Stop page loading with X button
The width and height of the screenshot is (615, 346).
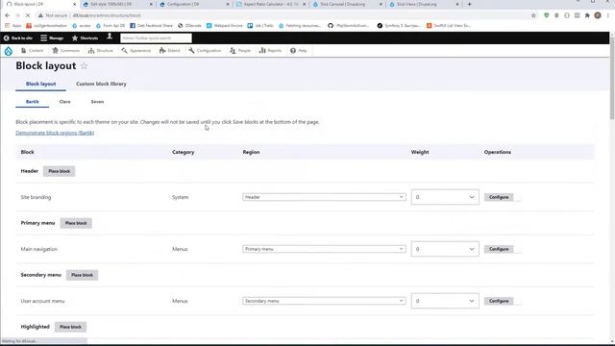[x=28, y=15]
